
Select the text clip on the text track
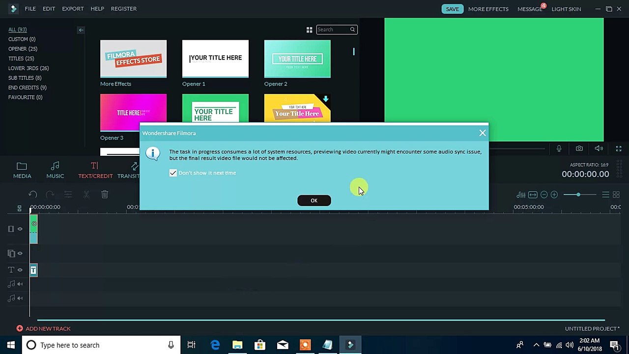(33, 270)
